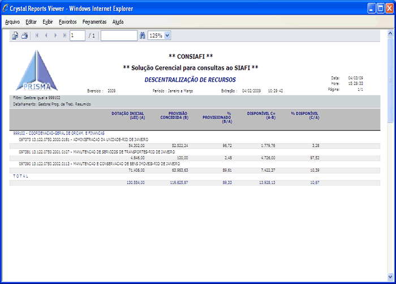
Task: Open the Arquivo menu
Action: pos(12,22)
